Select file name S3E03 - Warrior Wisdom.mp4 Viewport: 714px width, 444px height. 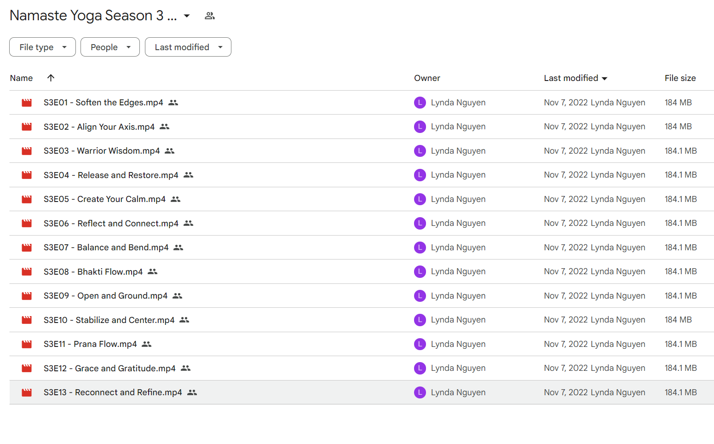coord(102,151)
